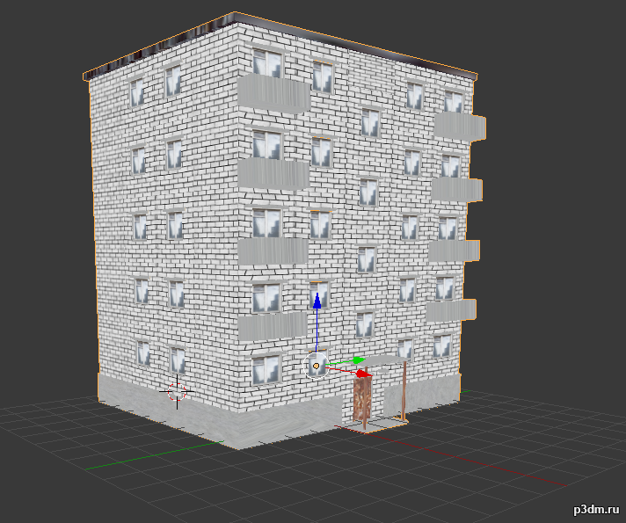Open the p3dm.ru watermark link

pyautogui.click(x=595, y=509)
